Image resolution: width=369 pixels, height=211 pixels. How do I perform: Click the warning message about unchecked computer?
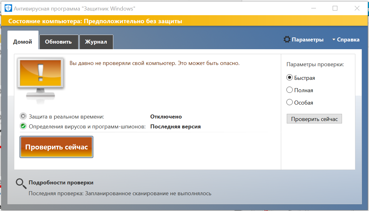click(x=154, y=63)
